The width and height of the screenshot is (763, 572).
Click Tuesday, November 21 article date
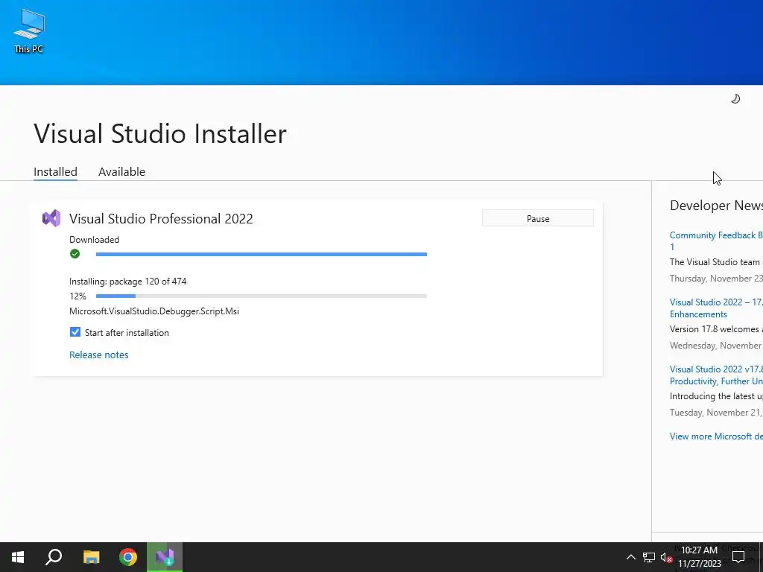tap(716, 413)
